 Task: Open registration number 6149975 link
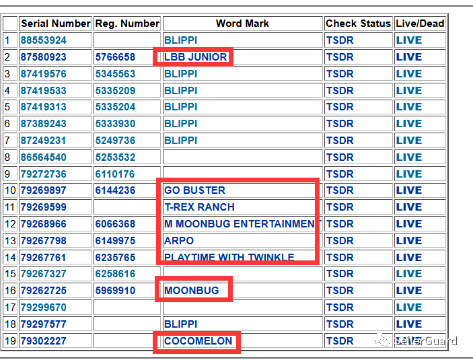[115, 241]
